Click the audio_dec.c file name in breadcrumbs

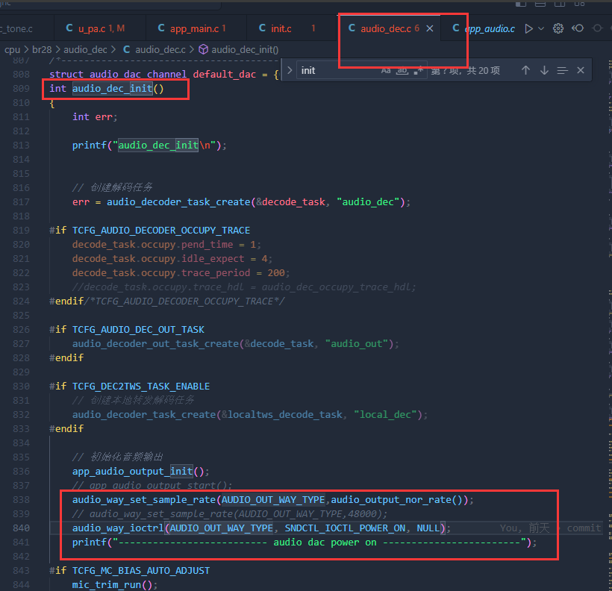(160, 49)
